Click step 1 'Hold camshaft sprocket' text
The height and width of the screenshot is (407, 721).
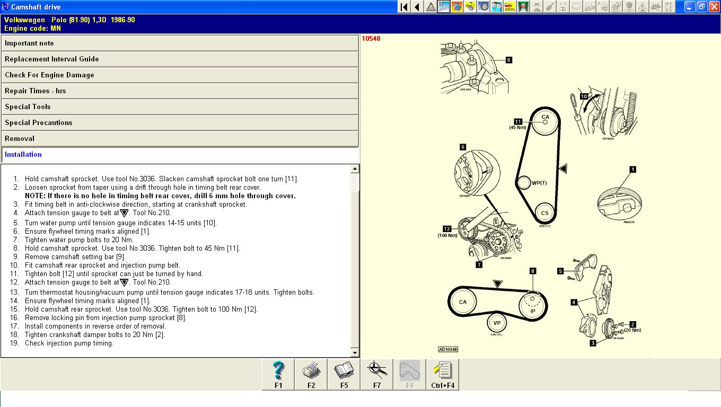[x=161, y=179]
